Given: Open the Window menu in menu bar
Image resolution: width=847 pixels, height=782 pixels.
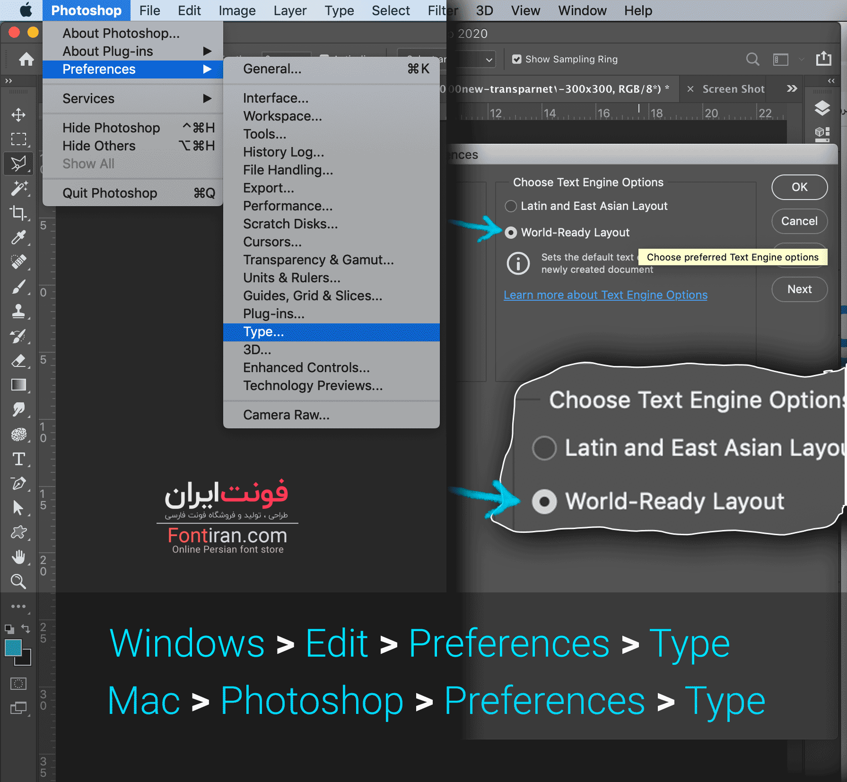Looking at the screenshot, I should pos(582,10).
